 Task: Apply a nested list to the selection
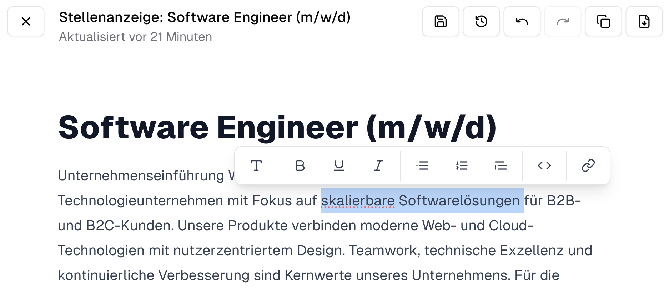(x=501, y=165)
